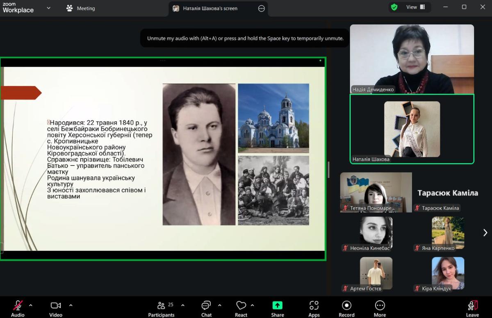The height and width of the screenshot is (318, 492).
Task: Click the Leave meeting button
Action: click(472, 308)
